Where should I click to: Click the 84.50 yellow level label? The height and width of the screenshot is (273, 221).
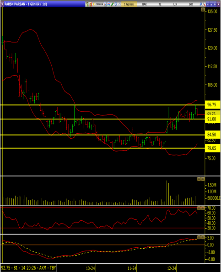point(212,135)
